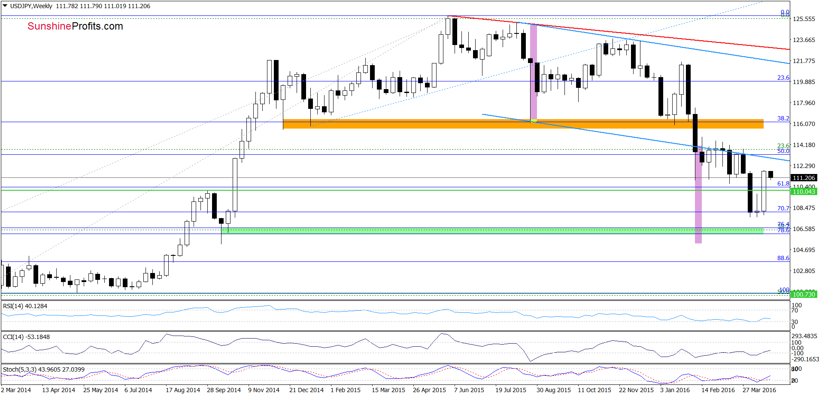
Task: Select the green support zone rectangle
Action: click(492, 231)
